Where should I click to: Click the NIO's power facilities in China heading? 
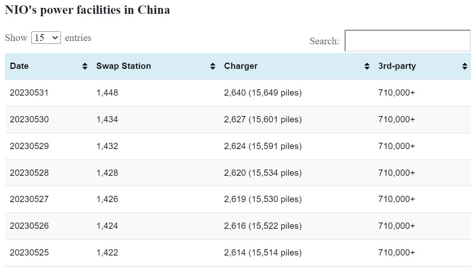(x=87, y=10)
